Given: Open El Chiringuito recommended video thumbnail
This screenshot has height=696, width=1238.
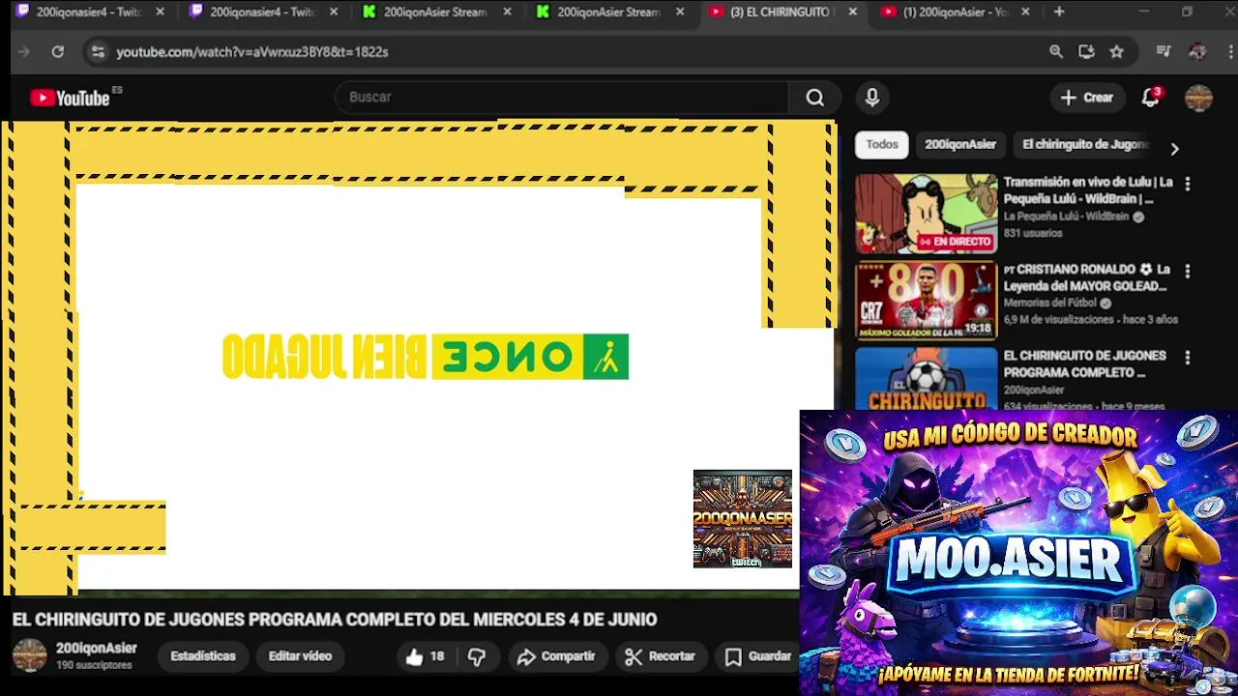Looking at the screenshot, I should click(926, 378).
